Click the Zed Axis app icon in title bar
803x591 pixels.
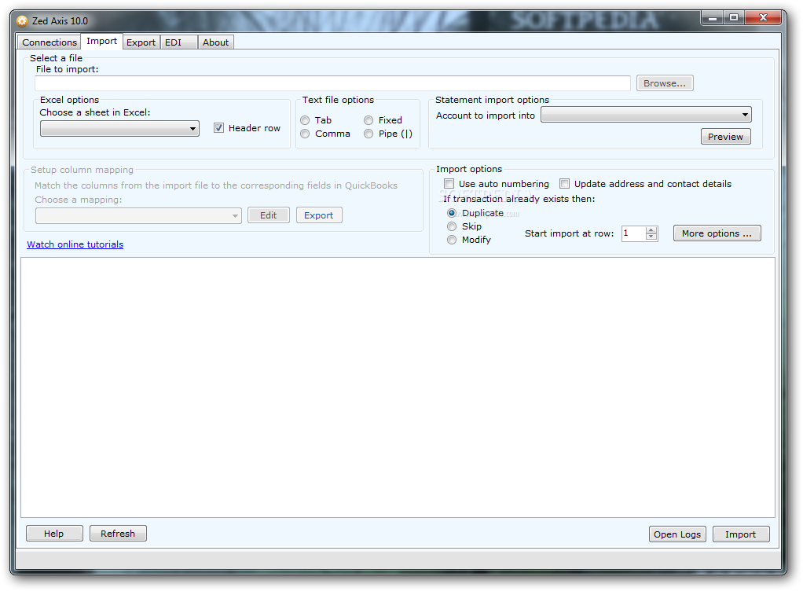[21, 21]
